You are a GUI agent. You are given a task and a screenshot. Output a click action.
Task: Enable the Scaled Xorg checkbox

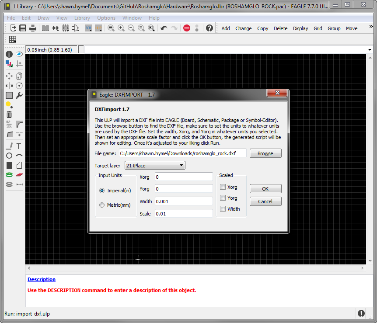tap(223, 187)
